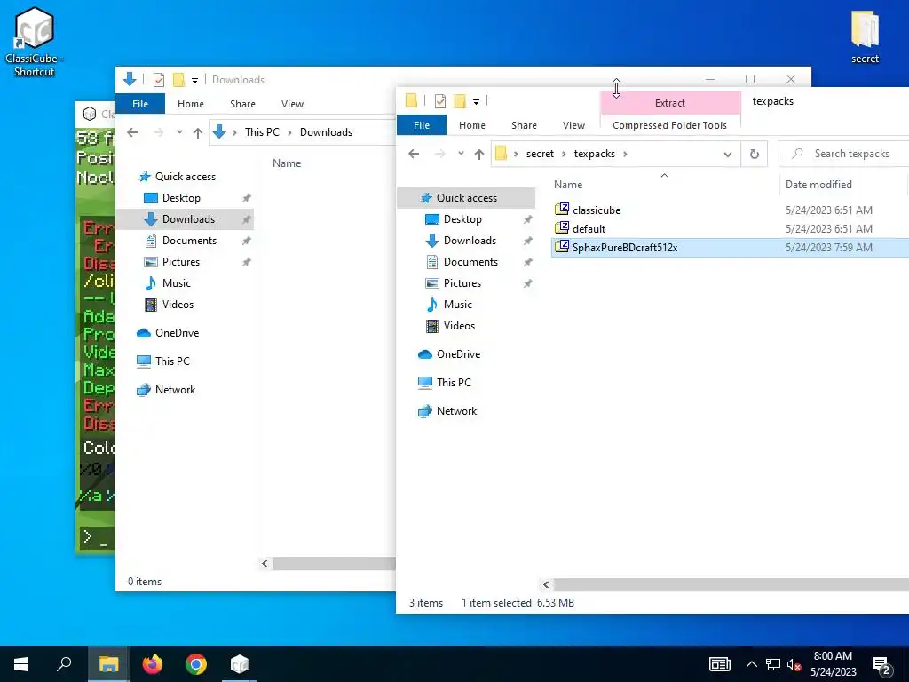This screenshot has width=909, height=682.
Task: Go back in the Downloads window
Action: pyautogui.click(x=132, y=132)
